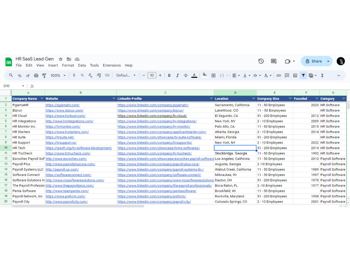Toggle the filter button in toolbar

[303, 75]
